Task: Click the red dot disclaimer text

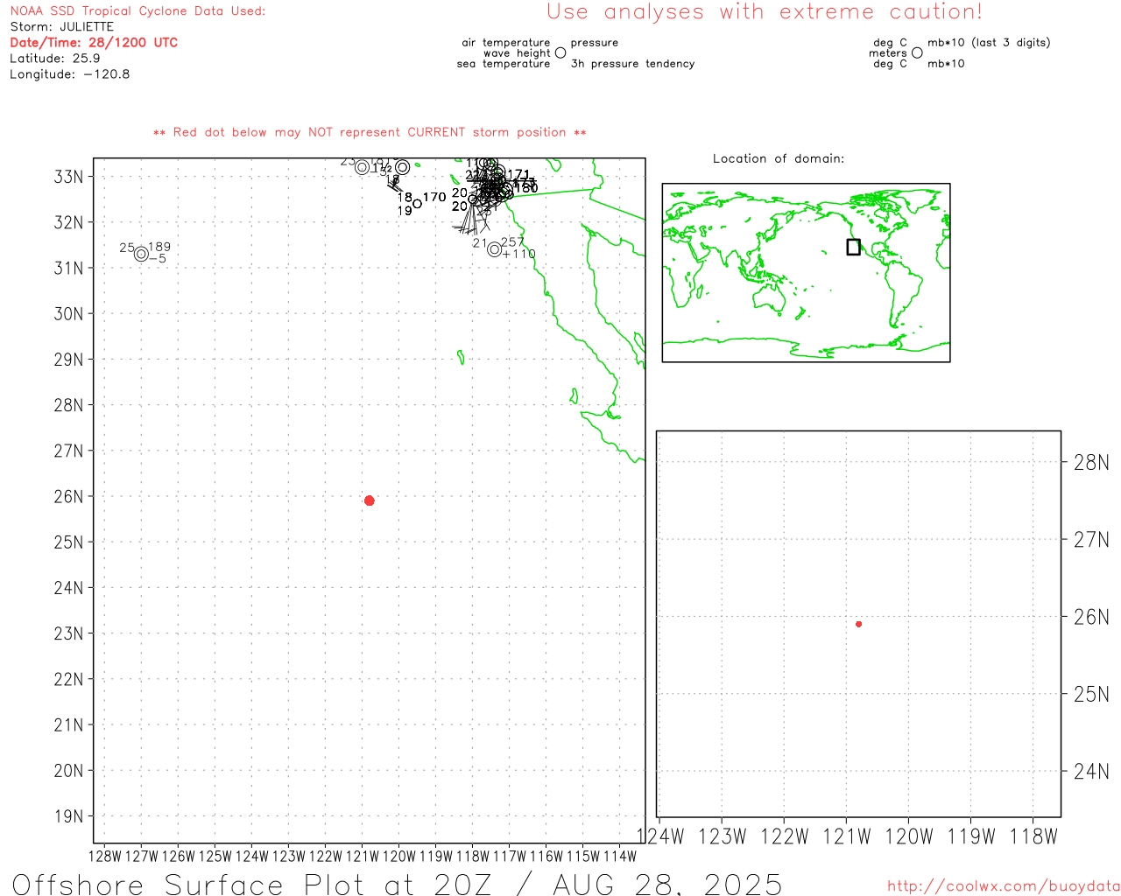Action: pos(370,132)
